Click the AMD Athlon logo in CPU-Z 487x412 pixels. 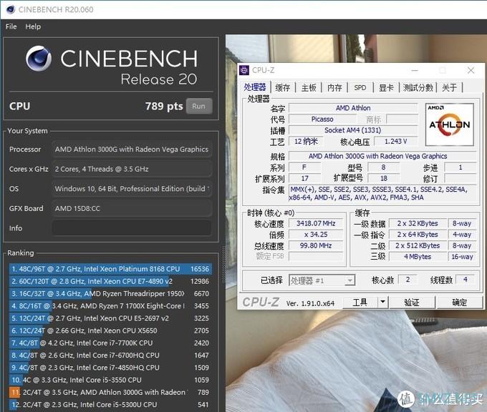point(450,124)
